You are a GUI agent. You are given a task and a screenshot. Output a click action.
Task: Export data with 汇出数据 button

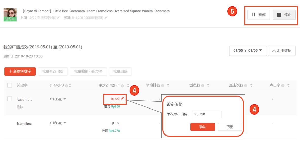click(x=282, y=51)
